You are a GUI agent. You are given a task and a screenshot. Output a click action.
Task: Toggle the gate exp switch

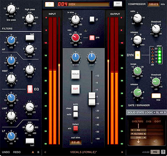pyautogui.click(x=156, y=96)
